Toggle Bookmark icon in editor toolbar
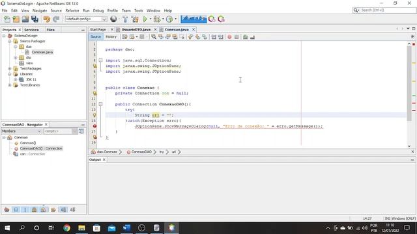417x234 pixels. coord(205,37)
